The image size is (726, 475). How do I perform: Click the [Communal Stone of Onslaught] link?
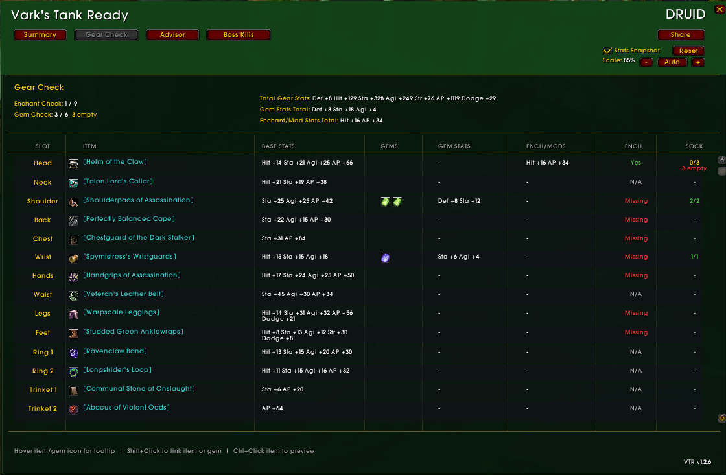pos(139,388)
